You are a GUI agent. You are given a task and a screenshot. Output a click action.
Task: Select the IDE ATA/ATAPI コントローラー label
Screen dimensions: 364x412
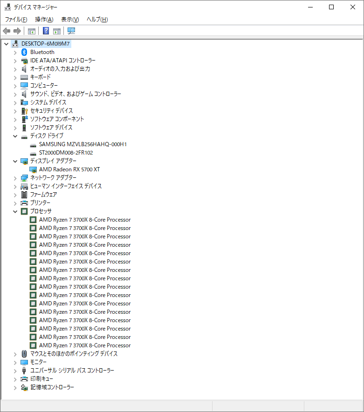[63, 61]
